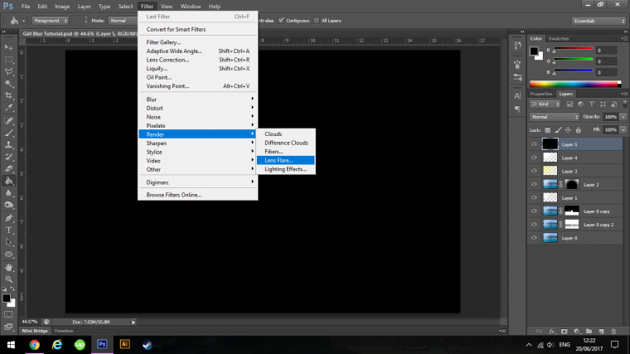Image resolution: width=630 pixels, height=354 pixels.
Task: Open Illustrator from the taskbar
Action: [124, 344]
